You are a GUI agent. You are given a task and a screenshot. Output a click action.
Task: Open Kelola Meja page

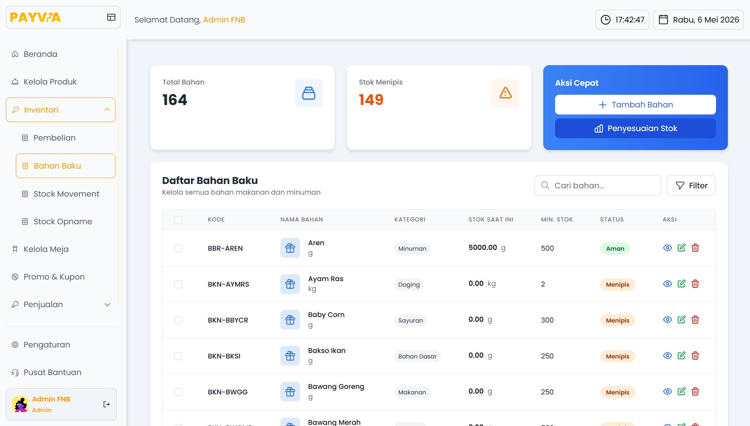click(60, 249)
